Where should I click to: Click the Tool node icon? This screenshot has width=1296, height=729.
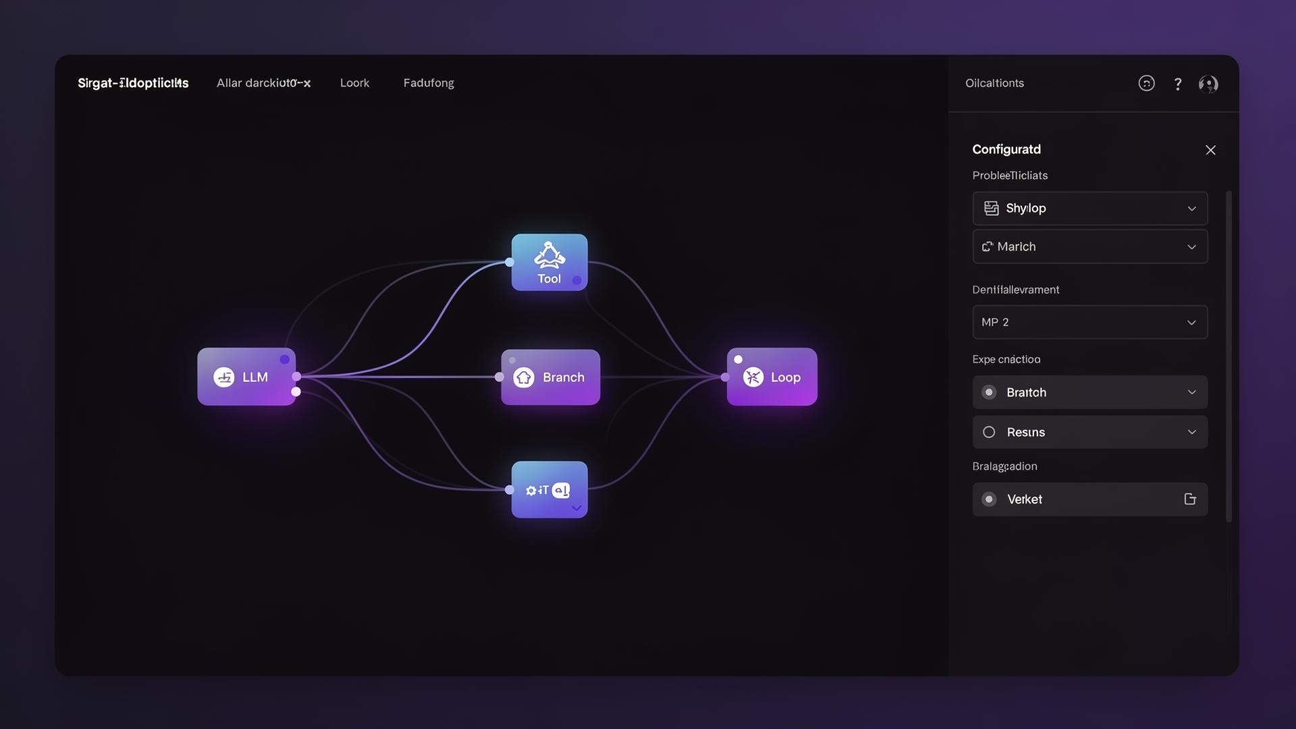click(549, 255)
